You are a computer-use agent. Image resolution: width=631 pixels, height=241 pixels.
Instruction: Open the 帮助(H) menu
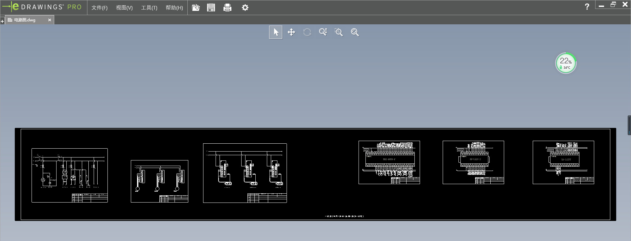pos(174,8)
